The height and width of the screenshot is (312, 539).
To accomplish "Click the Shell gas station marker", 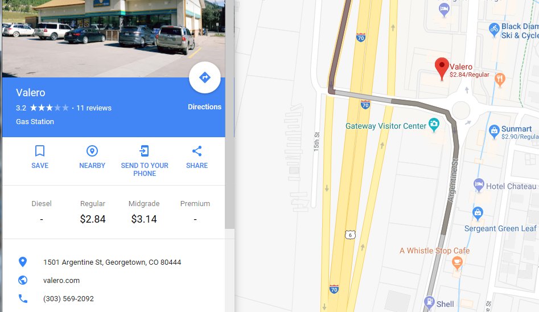I will (x=429, y=302).
